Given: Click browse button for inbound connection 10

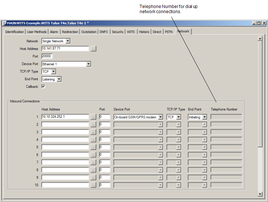Looking at the screenshot, I should [93, 185].
